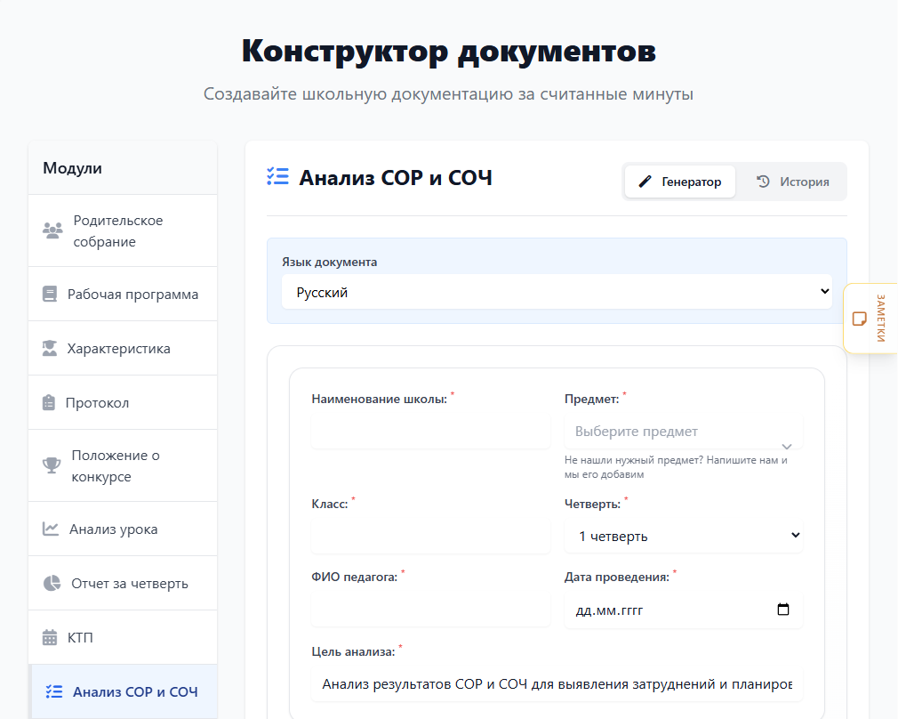Click the checklist icon beside the page heading
This screenshot has width=898, height=719.
point(277,176)
